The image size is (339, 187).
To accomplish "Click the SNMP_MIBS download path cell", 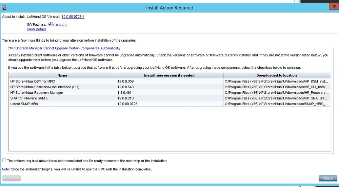I will [x=277, y=104].
